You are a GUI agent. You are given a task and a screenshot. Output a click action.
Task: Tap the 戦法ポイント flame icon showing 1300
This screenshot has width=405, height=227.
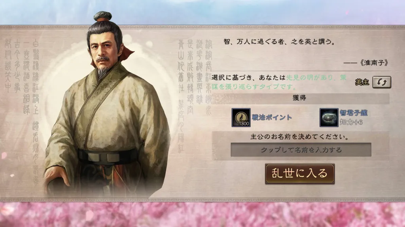(241, 117)
